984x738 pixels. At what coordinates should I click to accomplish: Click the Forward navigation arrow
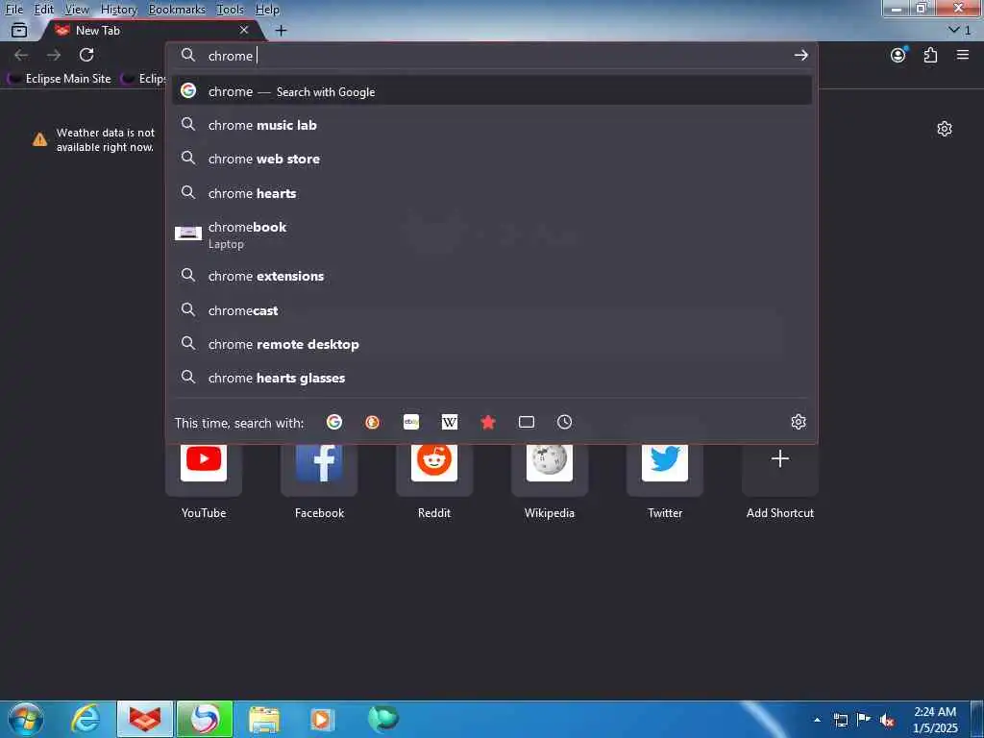tap(54, 55)
